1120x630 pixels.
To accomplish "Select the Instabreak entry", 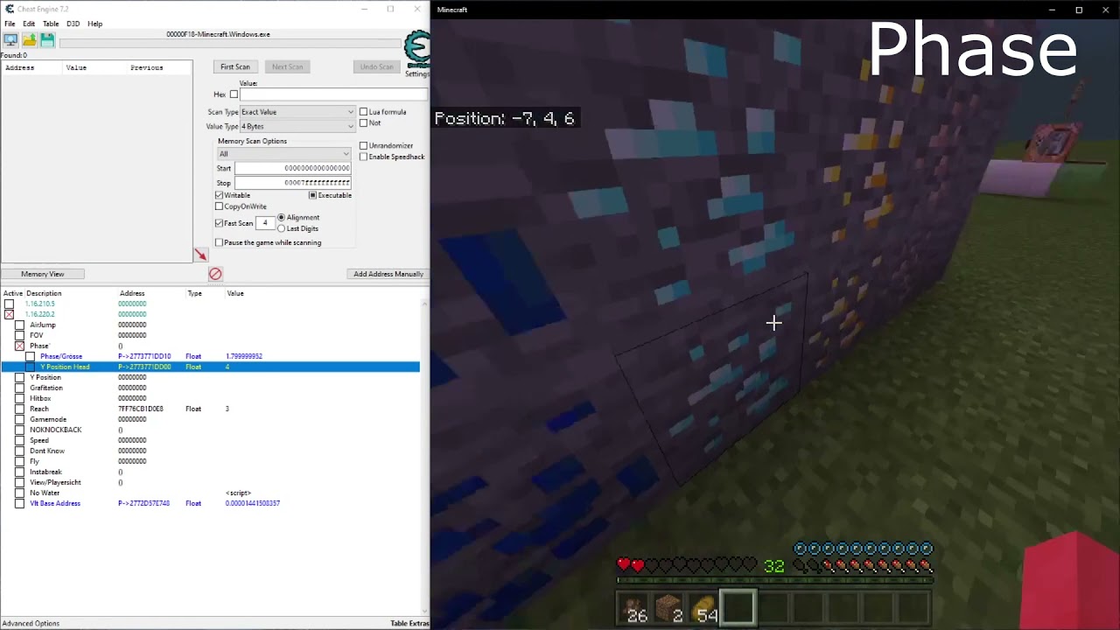I will (210, 472).
